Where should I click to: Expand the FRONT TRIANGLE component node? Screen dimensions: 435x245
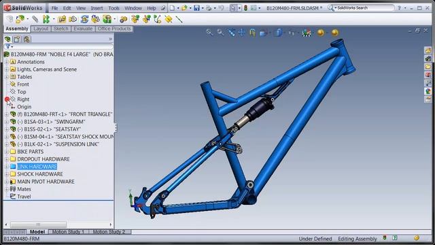(7, 114)
